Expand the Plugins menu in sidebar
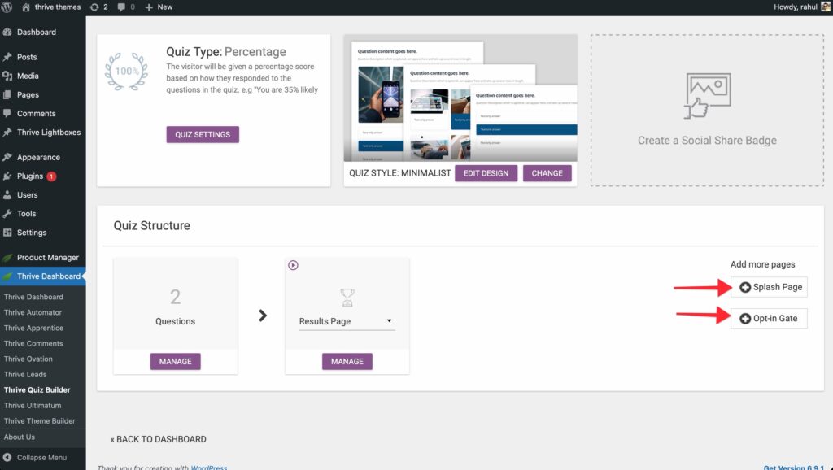Image resolution: width=833 pixels, height=470 pixels. pos(30,176)
